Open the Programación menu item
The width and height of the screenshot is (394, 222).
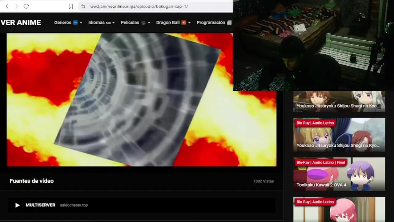pyautogui.click(x=214, y=23)
